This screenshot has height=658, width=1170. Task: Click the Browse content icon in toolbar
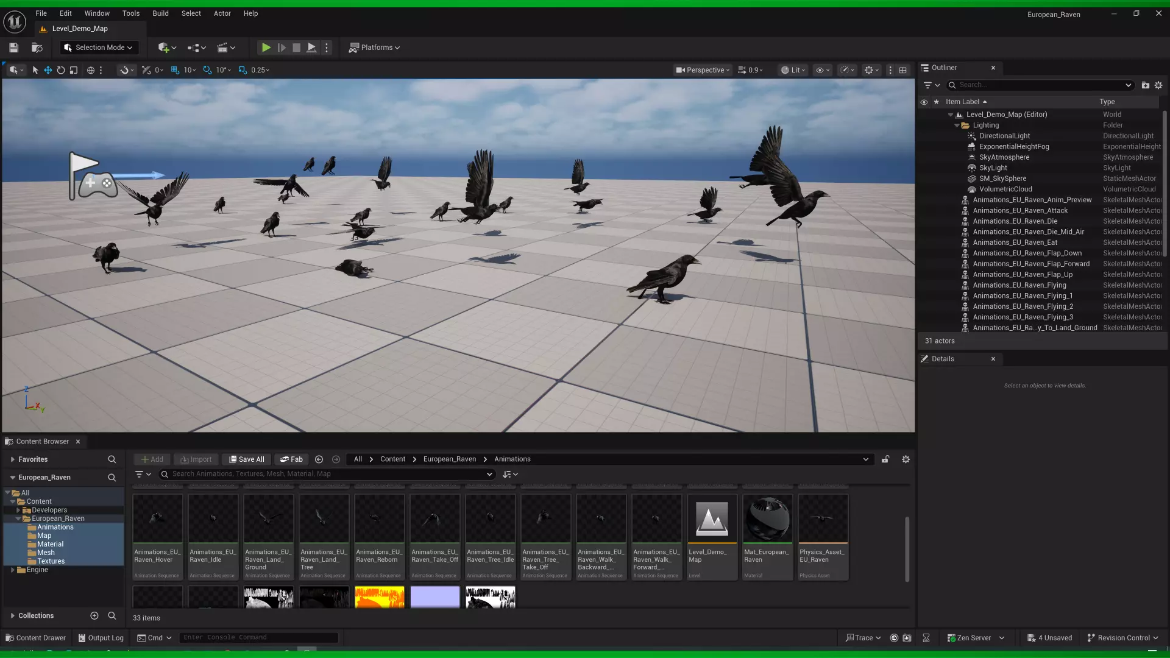pos(37,48)
